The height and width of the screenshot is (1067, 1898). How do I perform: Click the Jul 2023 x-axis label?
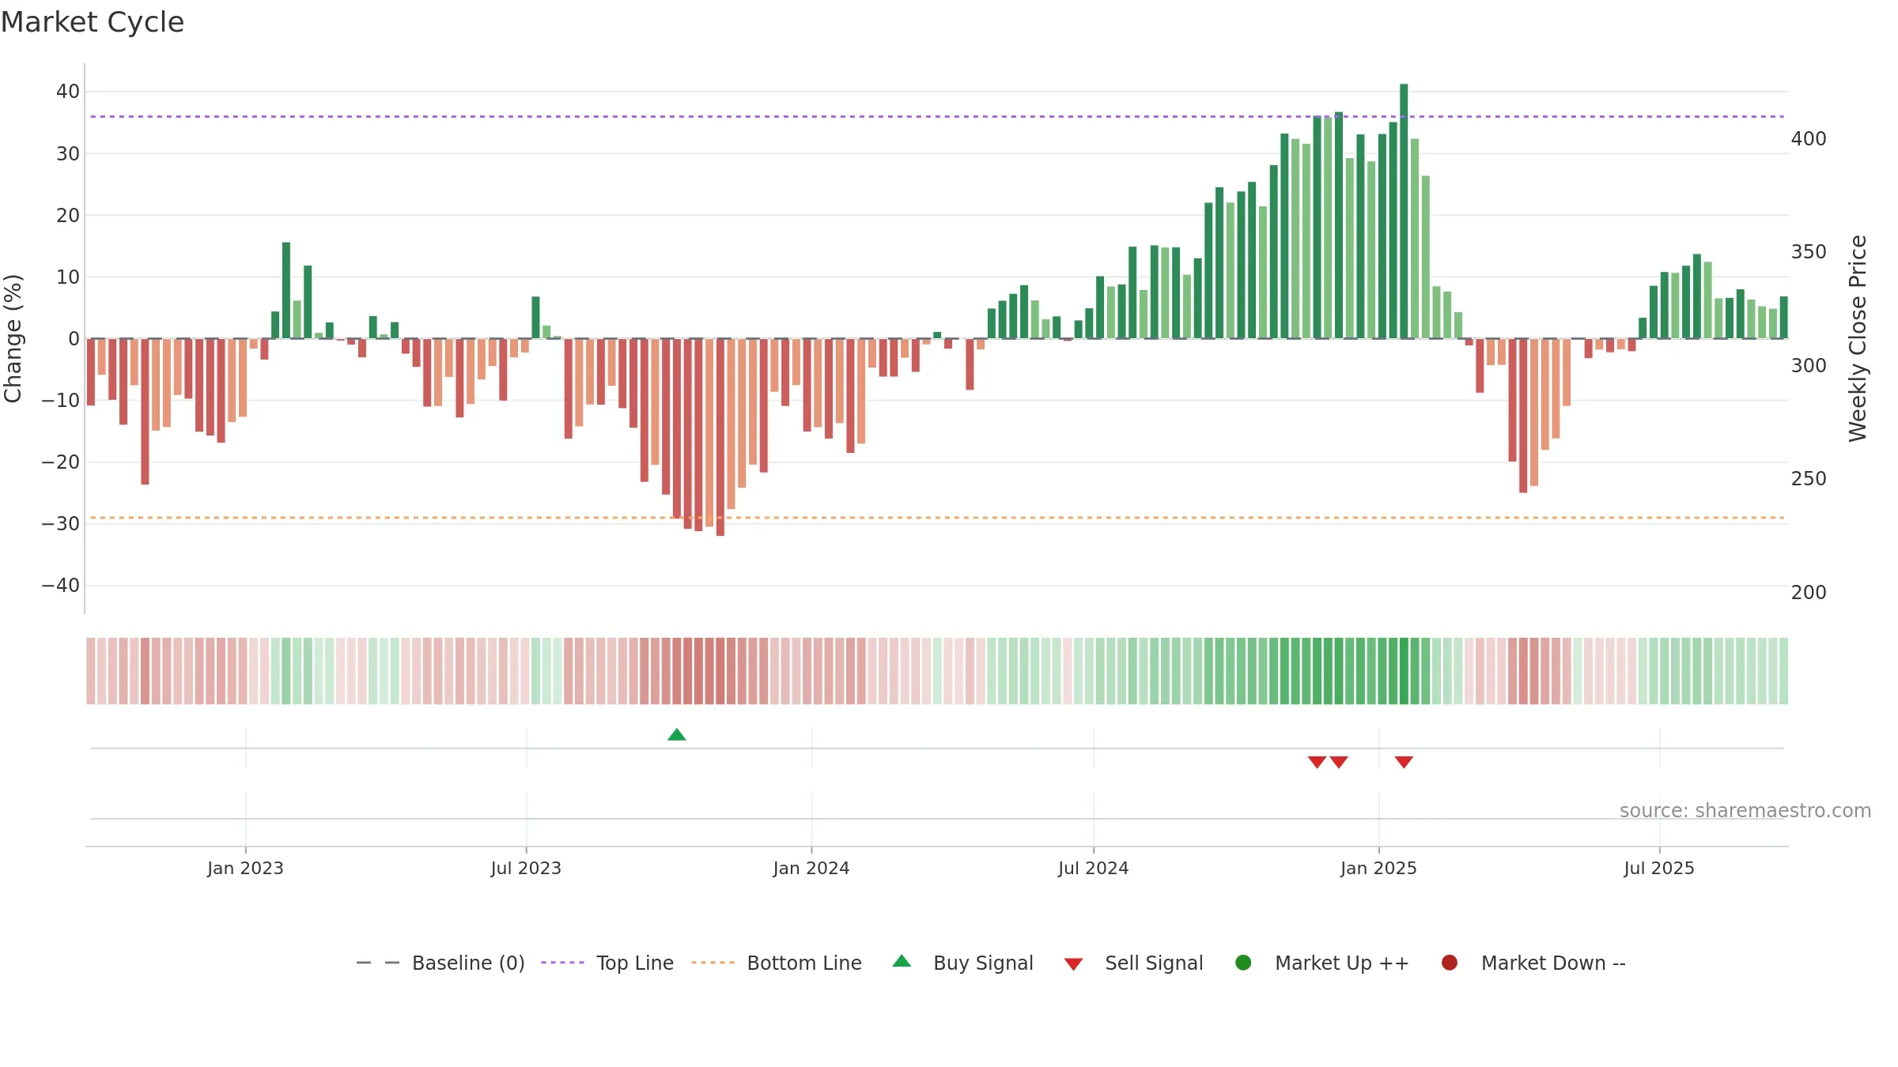point(526,868)
